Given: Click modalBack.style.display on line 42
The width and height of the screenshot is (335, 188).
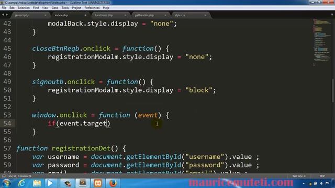Looking at the screenshot, I should [x=93, y=23].
